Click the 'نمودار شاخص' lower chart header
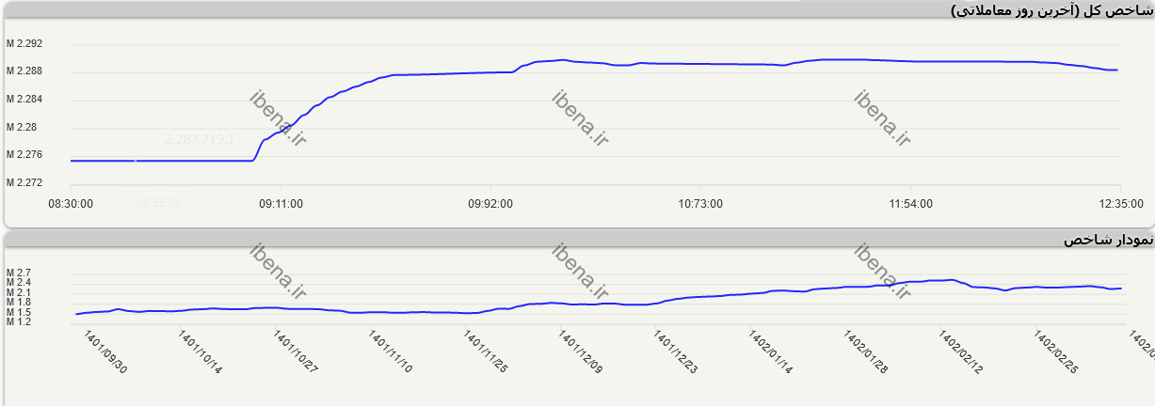1155x406 pixels. (1107, 241)
